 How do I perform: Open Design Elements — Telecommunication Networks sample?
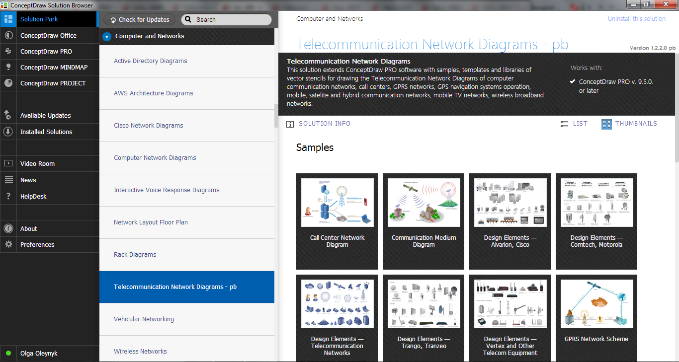pyautogui.click(x=337, y=318)
